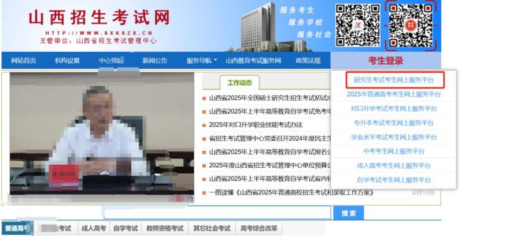Click the 山西招生考试网 site title
This screenshot has width=505, height=236.
pos(99,18)
